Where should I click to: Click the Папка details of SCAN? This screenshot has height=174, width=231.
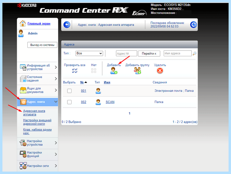[x=159, y=102]
